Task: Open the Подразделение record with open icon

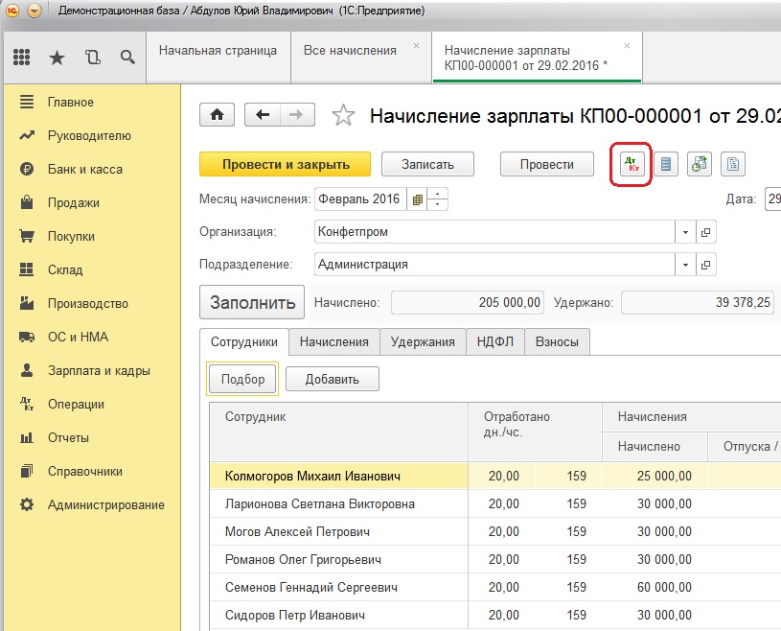Action: pos(706,265)
